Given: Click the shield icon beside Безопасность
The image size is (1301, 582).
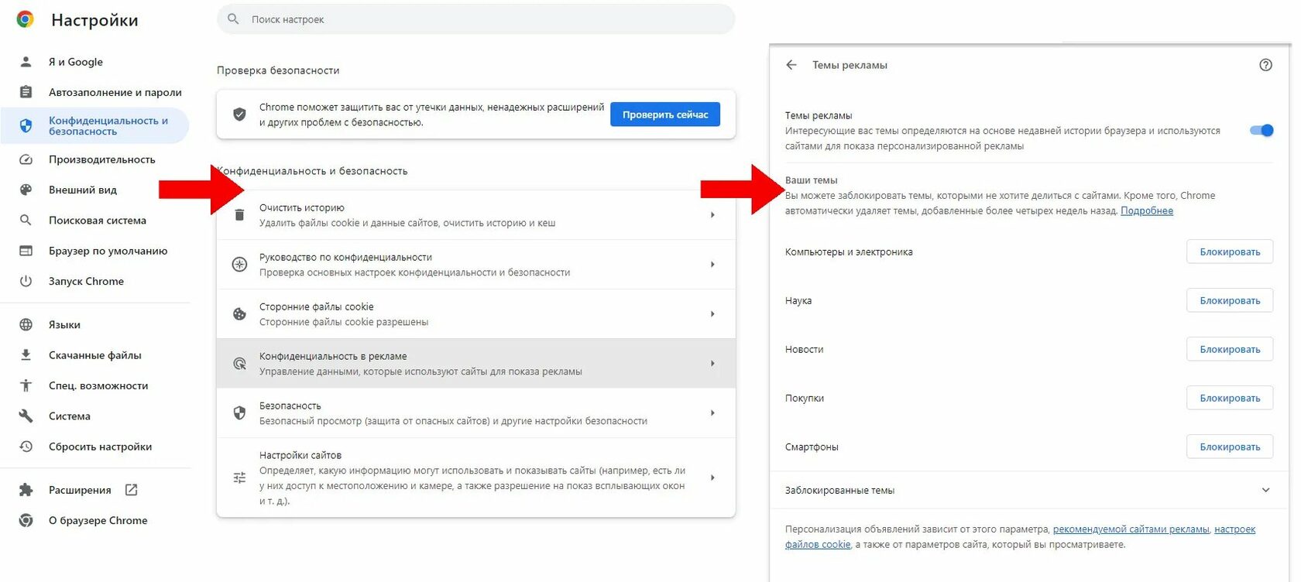Looking at the screenshot, I should 239,413.
